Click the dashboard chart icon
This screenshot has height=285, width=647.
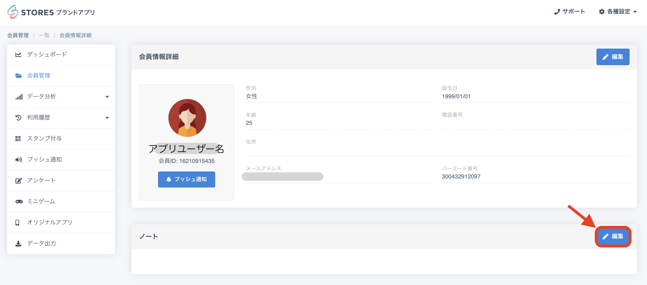tap(18, 55)
